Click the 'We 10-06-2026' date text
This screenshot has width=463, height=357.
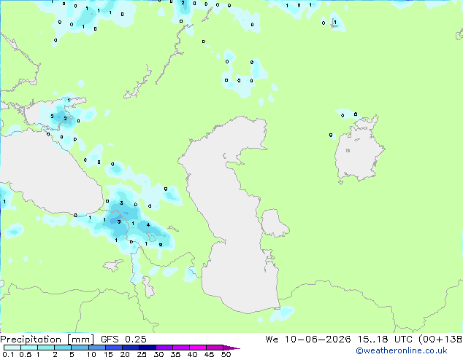pos(308,340)
